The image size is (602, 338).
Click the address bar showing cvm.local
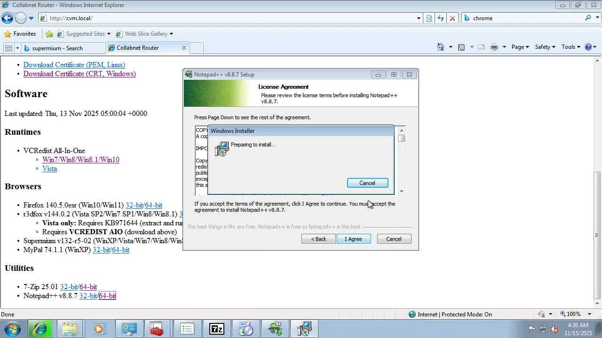point(227,18)
